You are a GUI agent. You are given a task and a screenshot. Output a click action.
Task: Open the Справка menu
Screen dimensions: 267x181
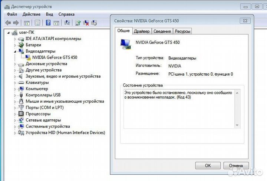[66, 14]
